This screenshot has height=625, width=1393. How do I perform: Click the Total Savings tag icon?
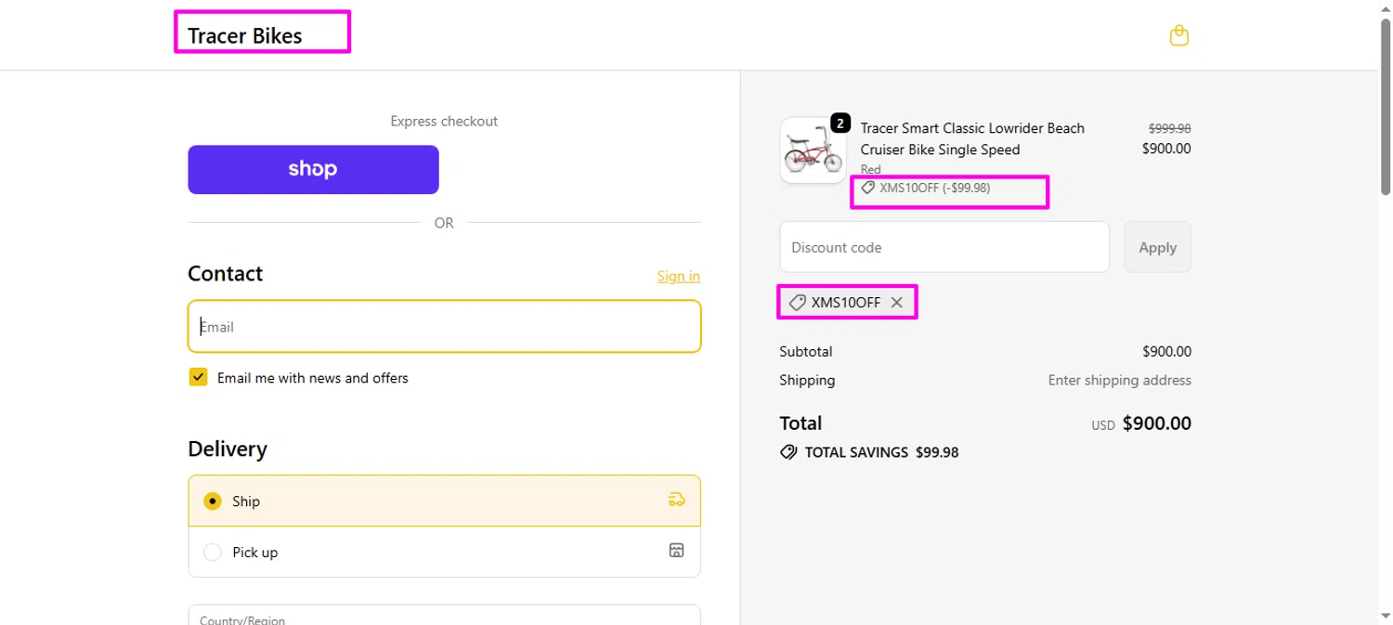click(788, 452)
